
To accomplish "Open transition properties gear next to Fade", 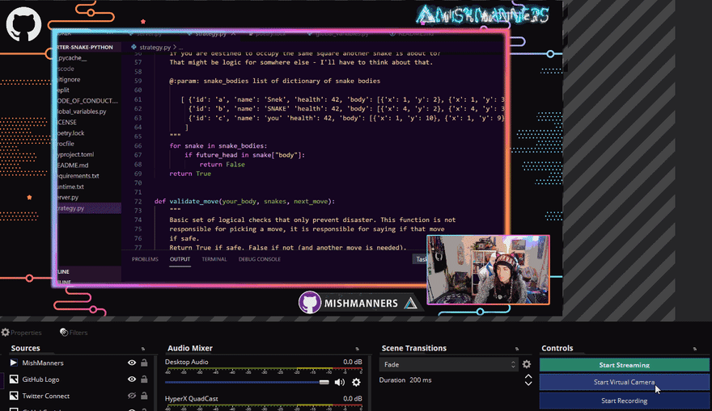I will point(526,364).
